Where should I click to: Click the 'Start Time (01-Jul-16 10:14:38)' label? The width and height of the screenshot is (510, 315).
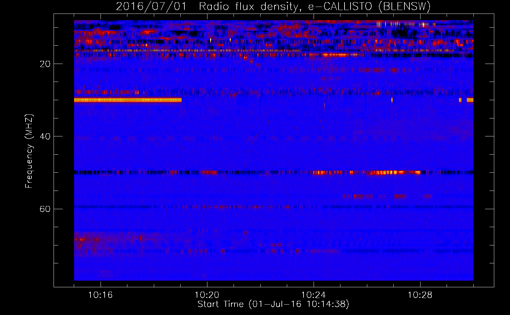(273, 304)
